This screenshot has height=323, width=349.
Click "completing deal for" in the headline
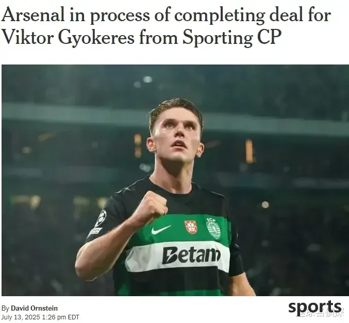253,15
